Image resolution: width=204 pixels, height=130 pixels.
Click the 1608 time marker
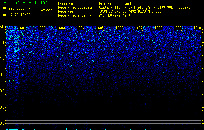coord(158,28)
